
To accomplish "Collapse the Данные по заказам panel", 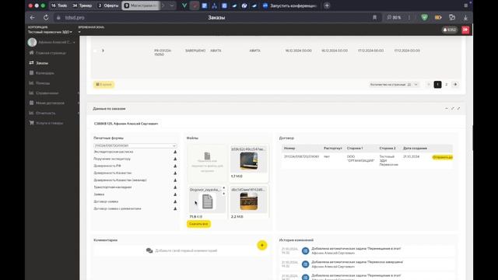I will pyautogui.click(x=447, y=109).
